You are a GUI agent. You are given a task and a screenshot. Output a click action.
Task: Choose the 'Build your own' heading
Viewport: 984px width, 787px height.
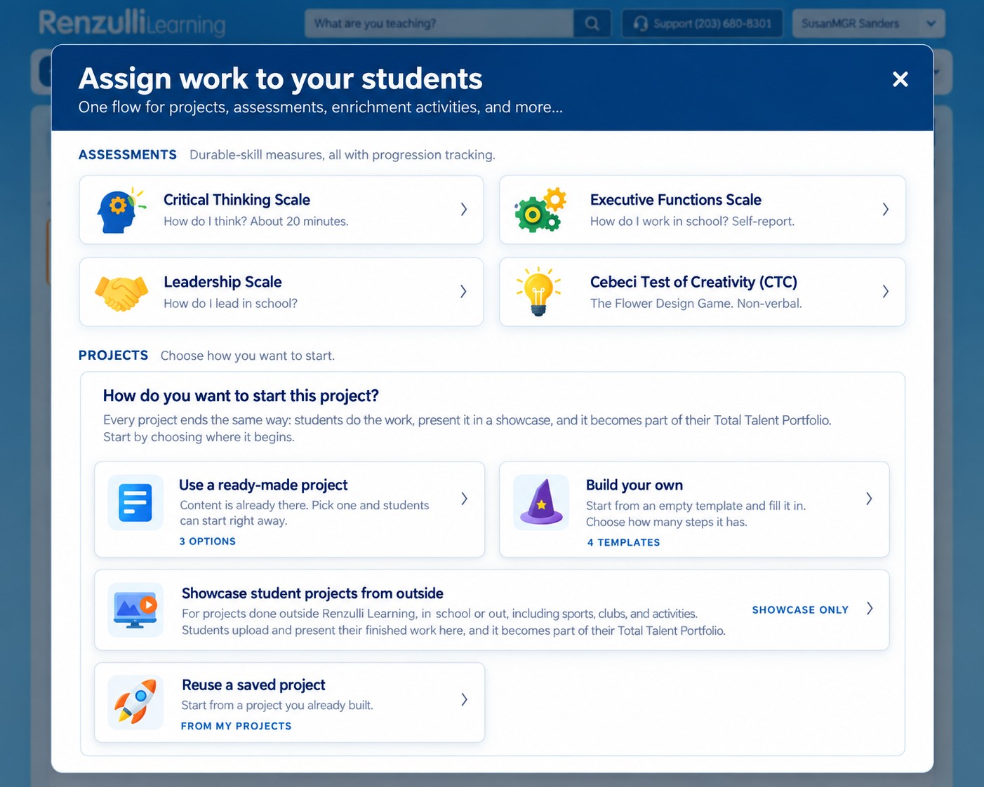pos(634,485)
